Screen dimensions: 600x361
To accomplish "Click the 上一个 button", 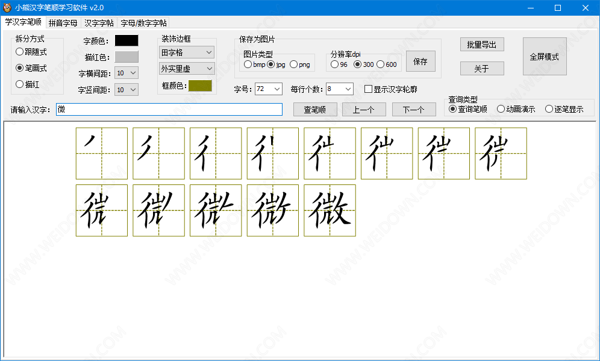I will (x=364, y=110).
